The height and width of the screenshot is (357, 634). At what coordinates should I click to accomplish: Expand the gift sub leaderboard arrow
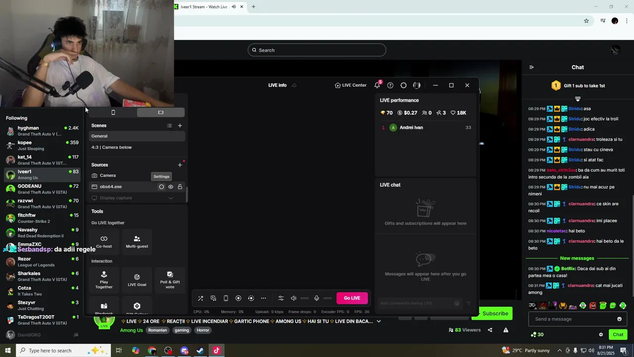[578, 99]
